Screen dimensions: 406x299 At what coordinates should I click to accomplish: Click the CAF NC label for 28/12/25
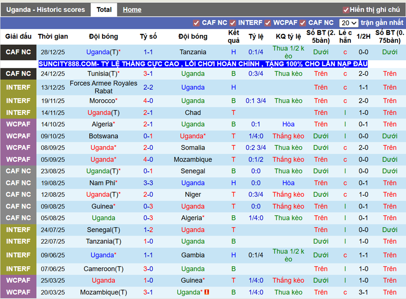pos(19,52)
